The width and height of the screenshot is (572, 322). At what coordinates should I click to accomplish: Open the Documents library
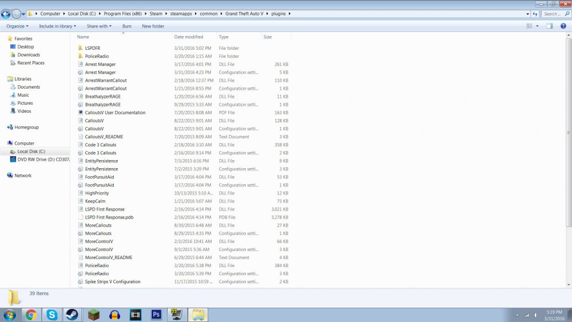tap(29, 87)
